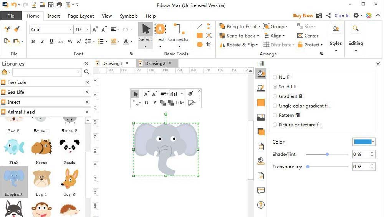Click the Sign In link
This screenshot has height=217, width=384.
(x=342, y=16)
